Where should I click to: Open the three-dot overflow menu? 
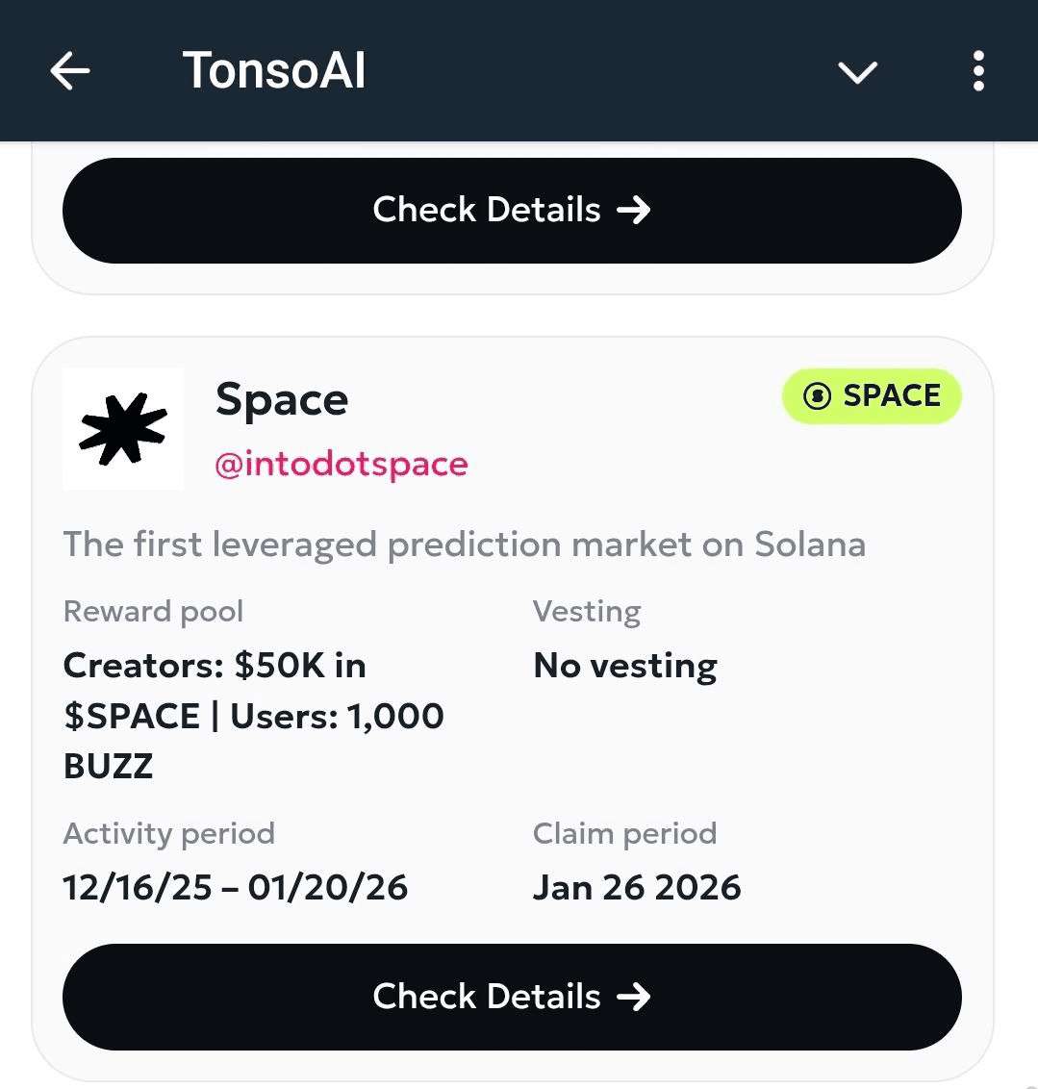978,71
